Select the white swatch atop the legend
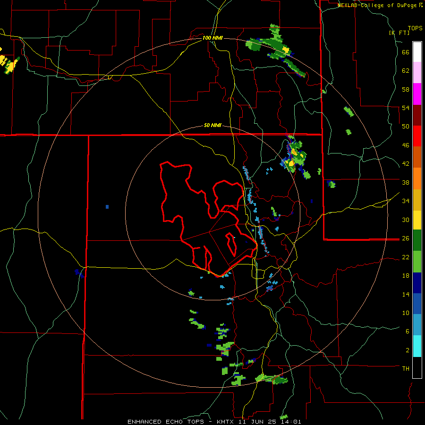Image resolution: width=425 pixels, height=425 pixels. 417,52
